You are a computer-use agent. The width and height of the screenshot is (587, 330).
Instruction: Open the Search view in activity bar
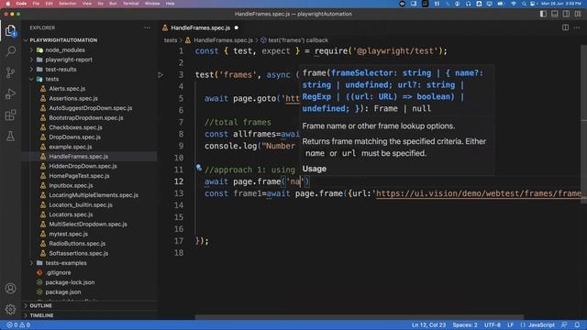click(x=10, y=51)
